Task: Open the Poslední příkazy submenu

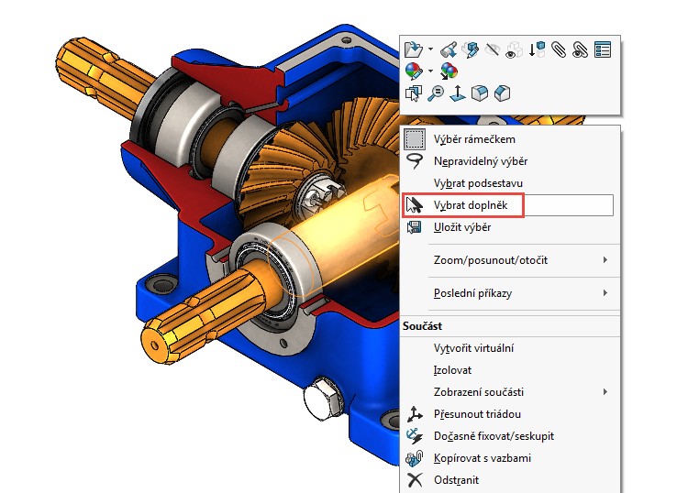Action: [x=511, y=293]
